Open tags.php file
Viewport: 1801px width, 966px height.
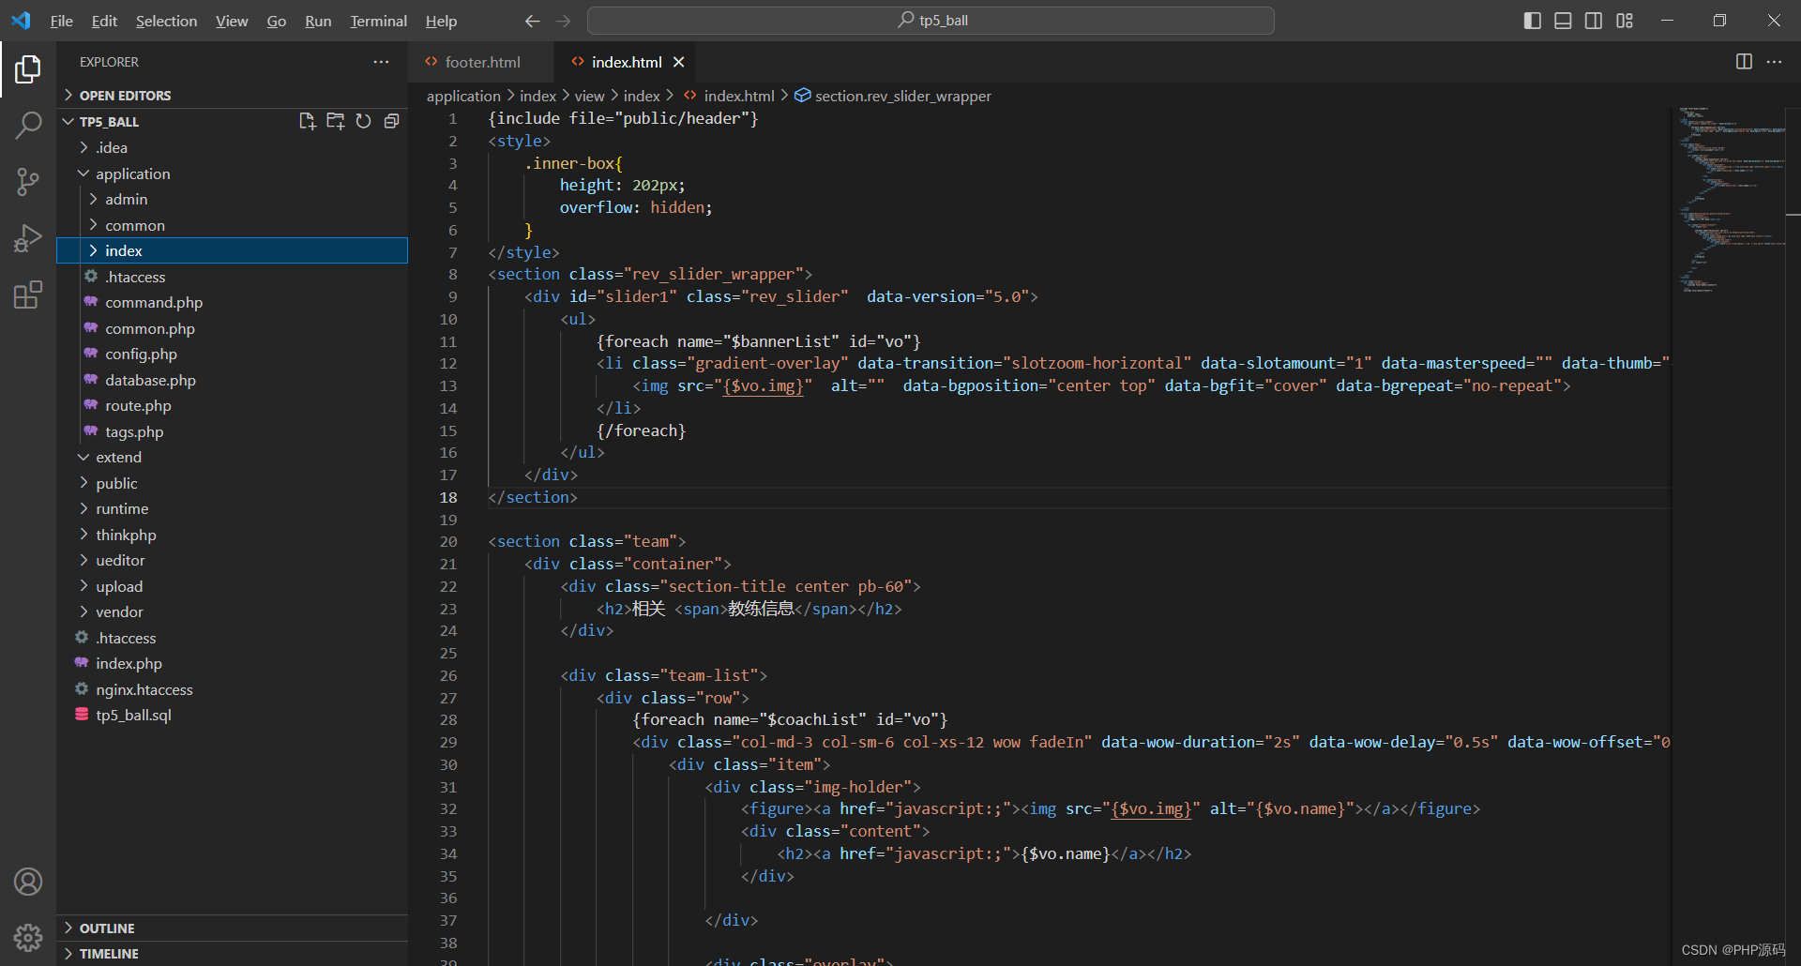click(x=134, y=431)
